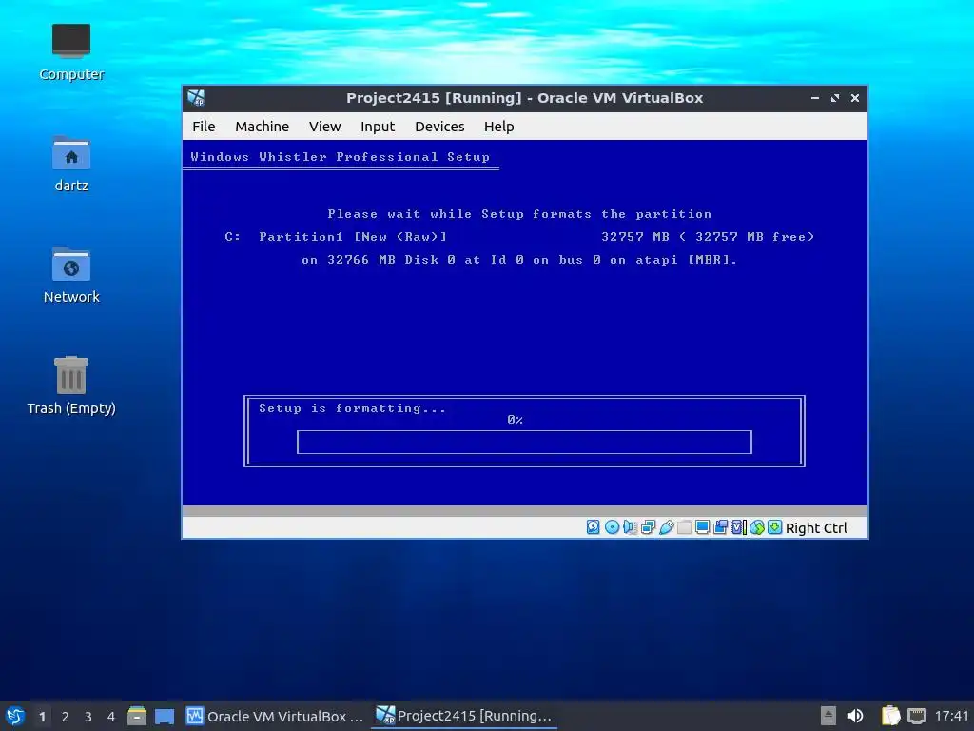Click the 'C: Partition1 [New (Raw)]' text
This screenshot has width=974, height=731.
click(336, 237)
